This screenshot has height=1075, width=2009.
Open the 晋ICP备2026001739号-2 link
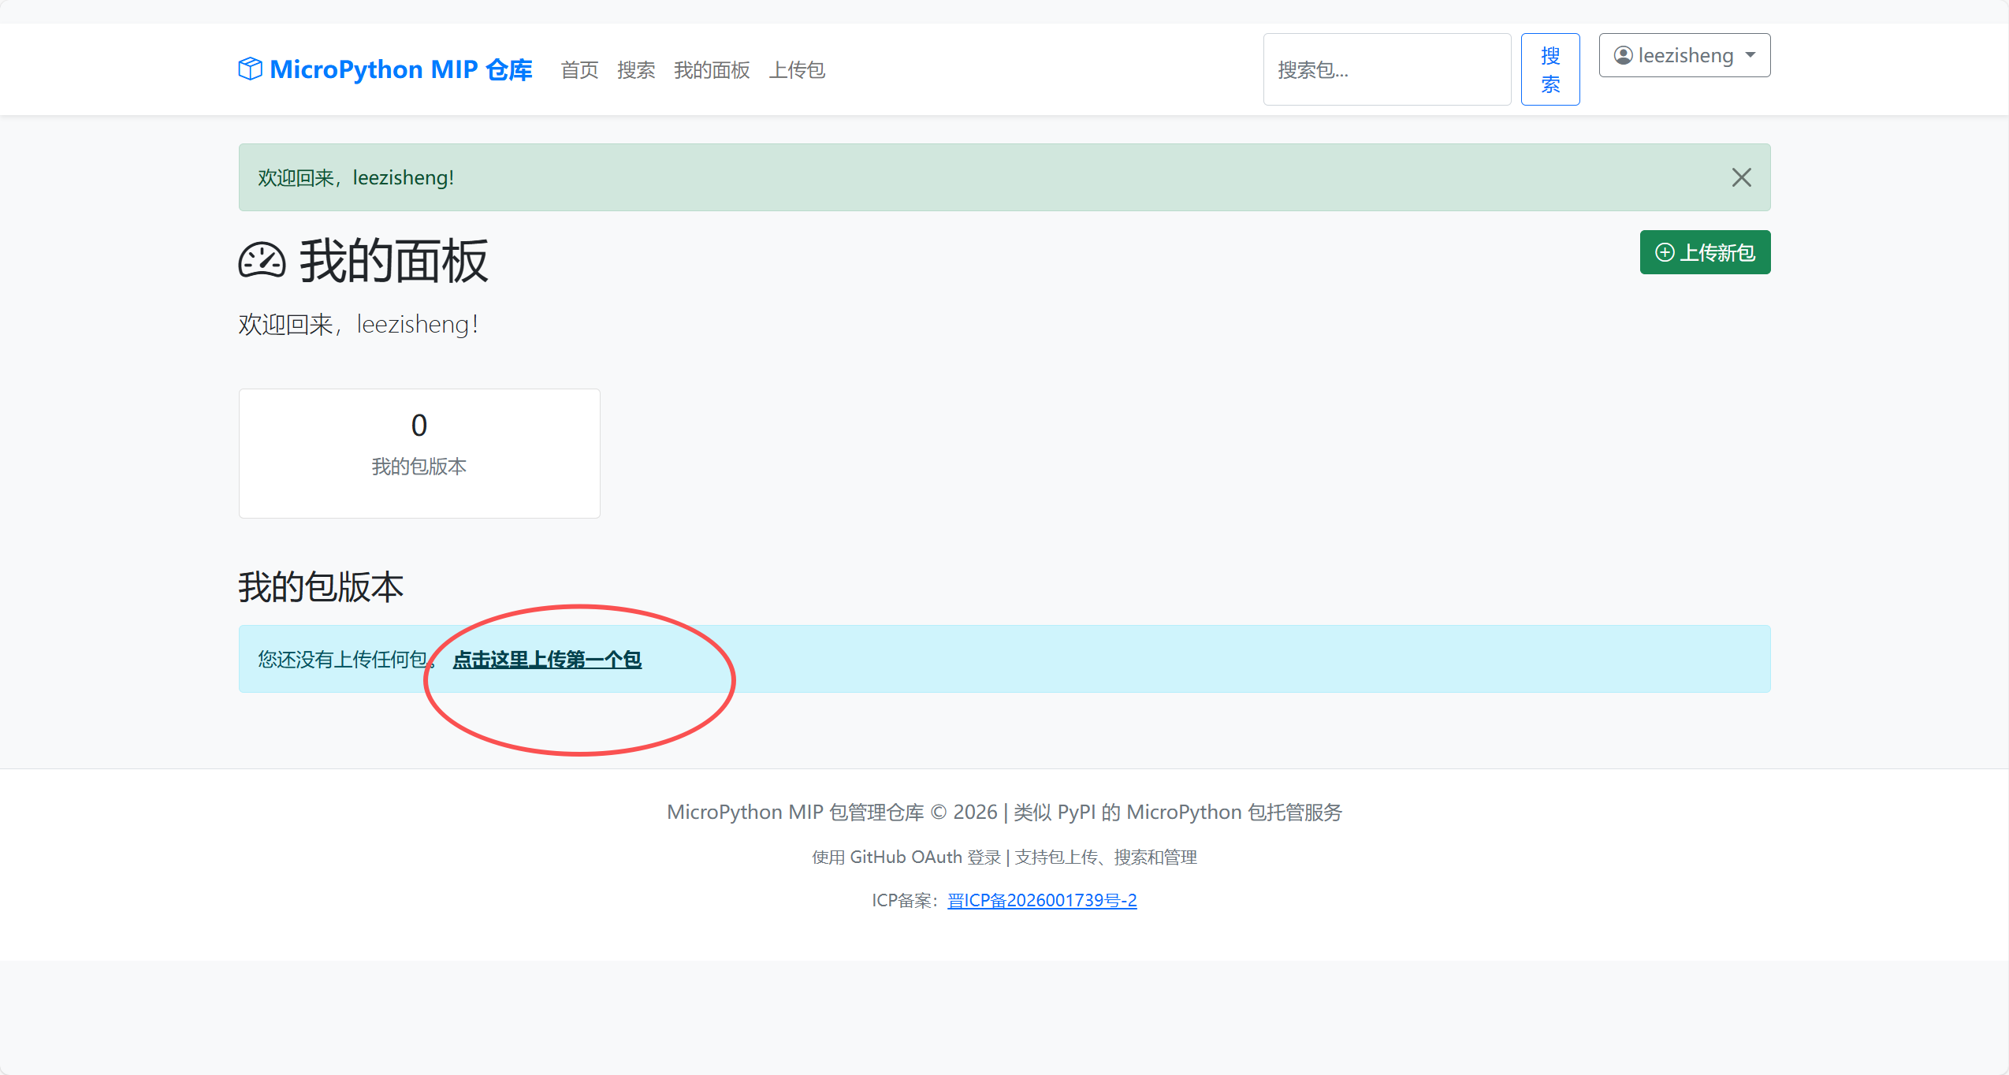[1042, 900]
